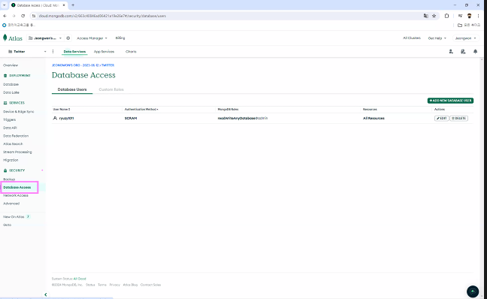Open Backup in the sidebar
Viewport: 487px width, 299px height.
tap(9, 179)
